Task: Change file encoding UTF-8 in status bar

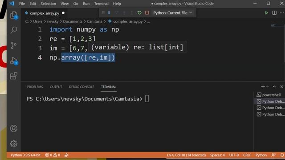Action: pos(234,155)
